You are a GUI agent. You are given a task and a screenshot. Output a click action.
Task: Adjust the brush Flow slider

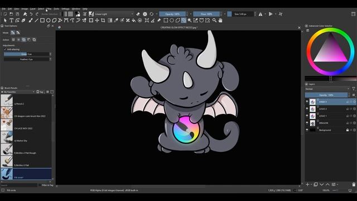pos(206,14)
